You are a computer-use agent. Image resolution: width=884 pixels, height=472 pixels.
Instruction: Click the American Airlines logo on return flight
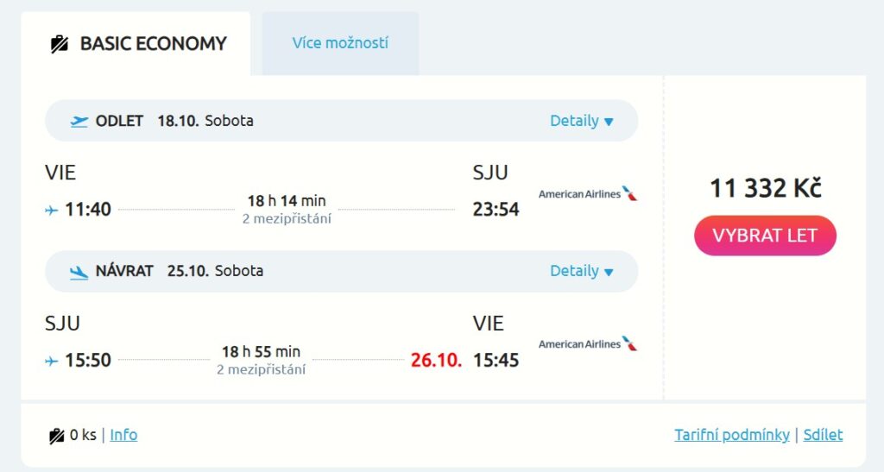[588, 343]
